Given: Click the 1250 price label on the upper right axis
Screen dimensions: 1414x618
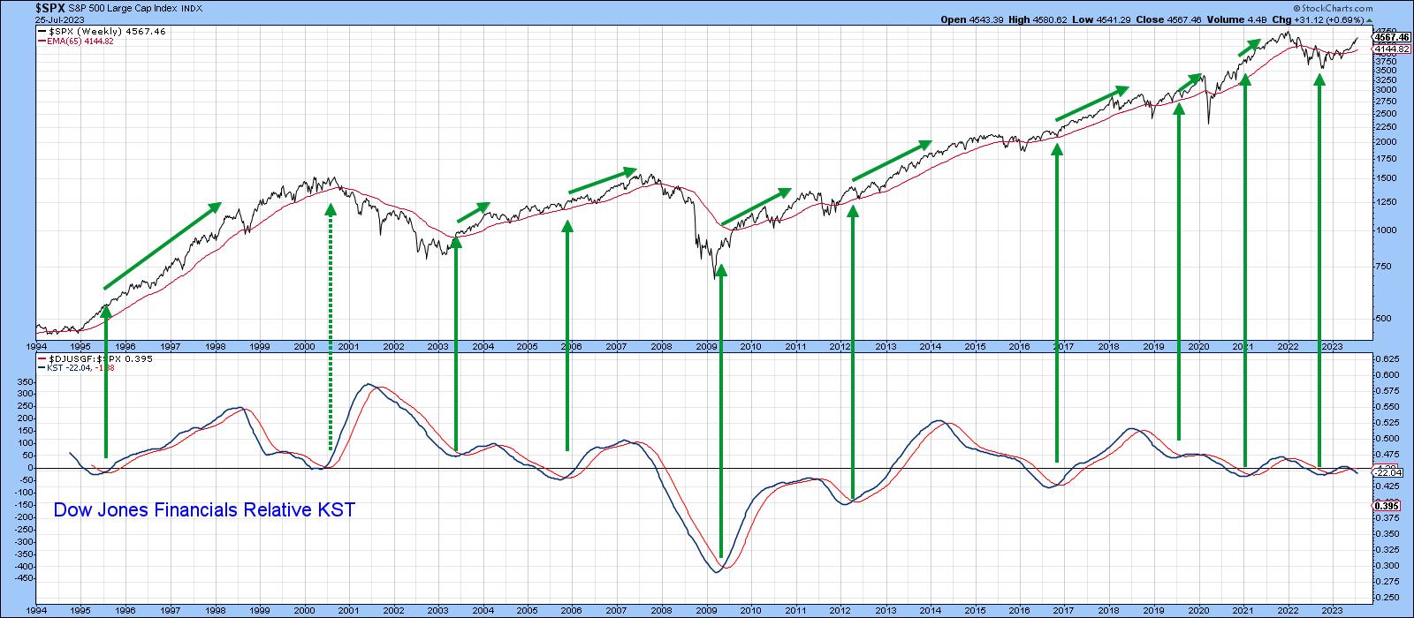Looking at the screenshot, I should [x=1387, y=201].
